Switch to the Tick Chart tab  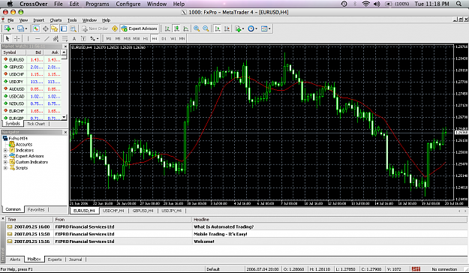(36, 124)
